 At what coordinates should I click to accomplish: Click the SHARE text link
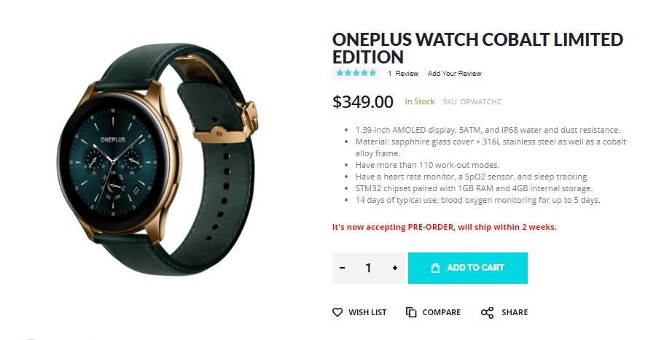click(515, 312)
